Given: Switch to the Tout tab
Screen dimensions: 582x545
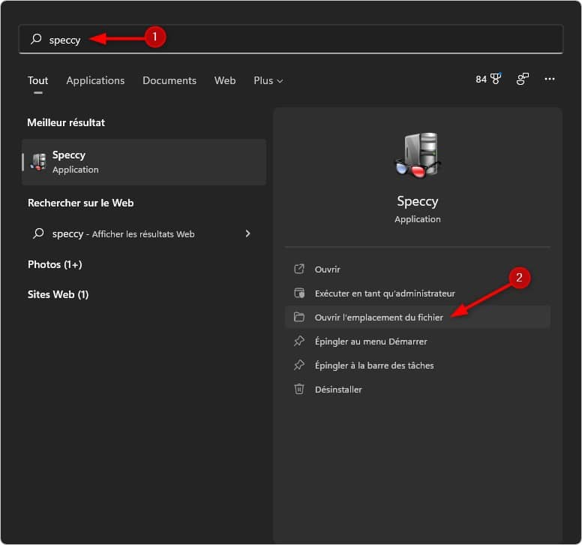Looking at the screenshot, I should [x=37, y=80].
